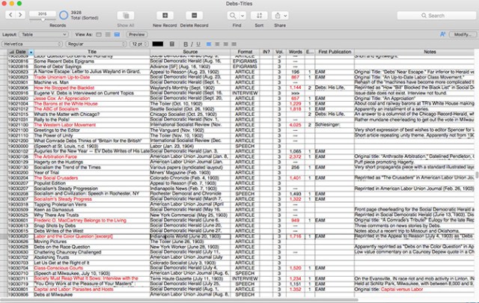Go to the next record arrow
The image size is (479, 303).
click(20, 15)
